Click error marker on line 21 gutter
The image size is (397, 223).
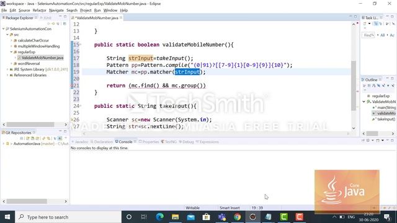click(72, 85)
